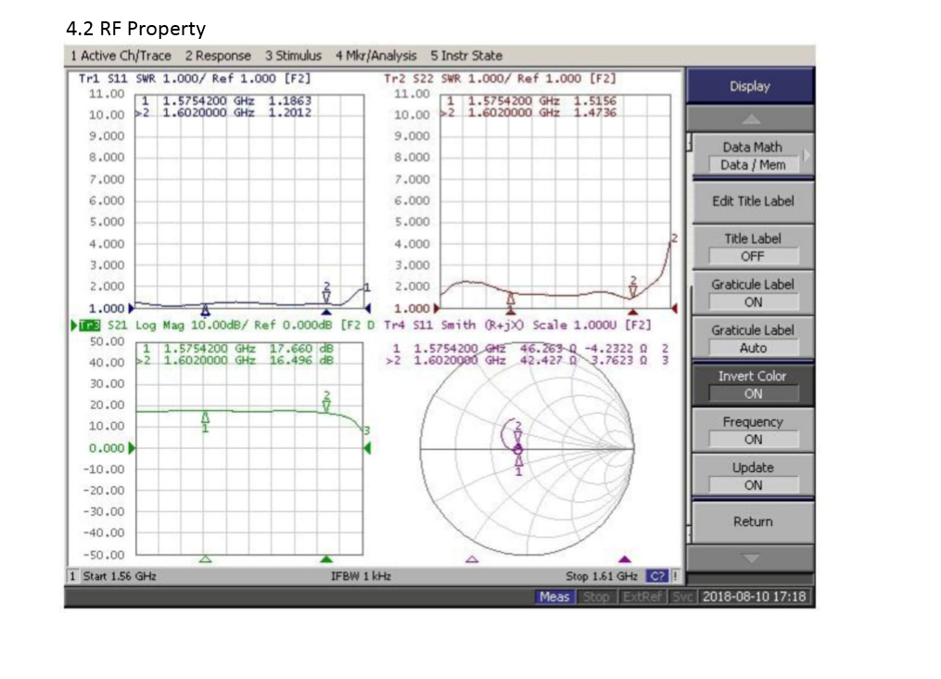Click Tr1 marker 2 readout 1.2012
This screenshot has width=941, height=679.
(x=289, y=113)
